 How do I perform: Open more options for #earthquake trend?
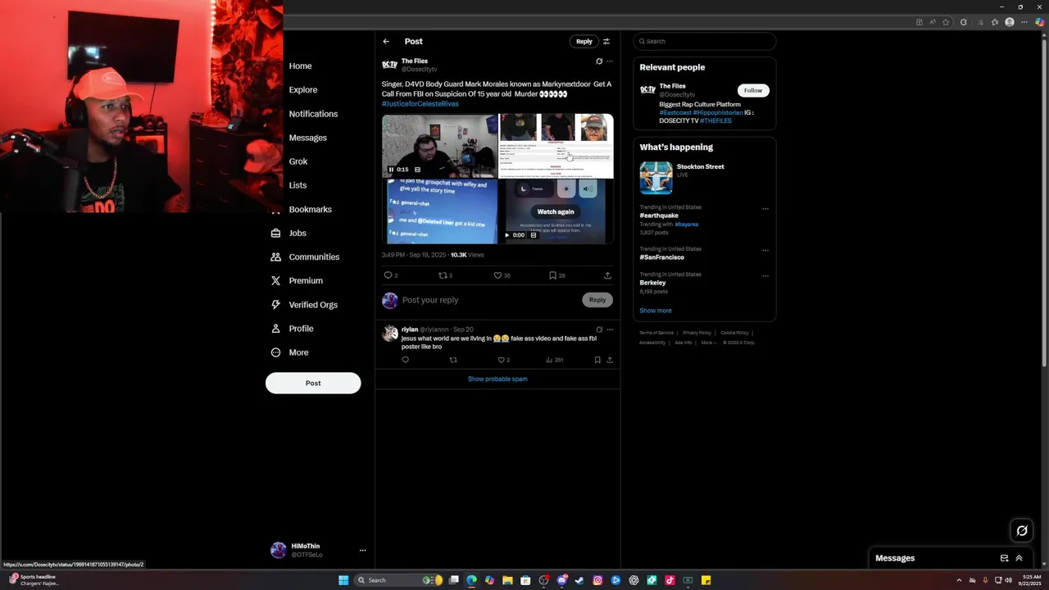(765, 208)
